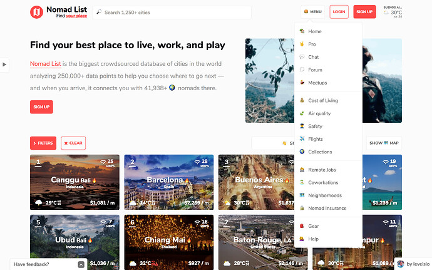Open the Canggu Bali city card
The width and height of the screenshot is (432, 270).
[x=75, y=182]
